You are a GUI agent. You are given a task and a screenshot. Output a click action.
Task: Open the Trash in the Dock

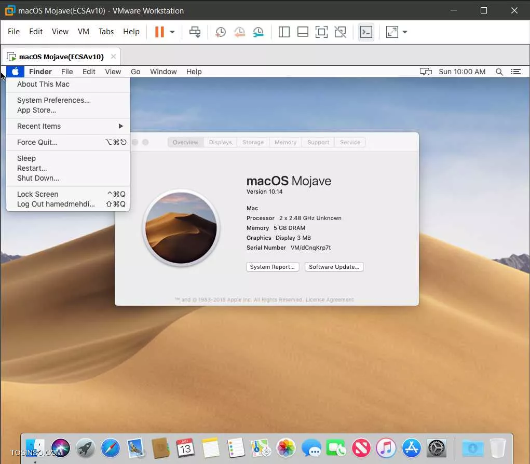tap(497, 448)
